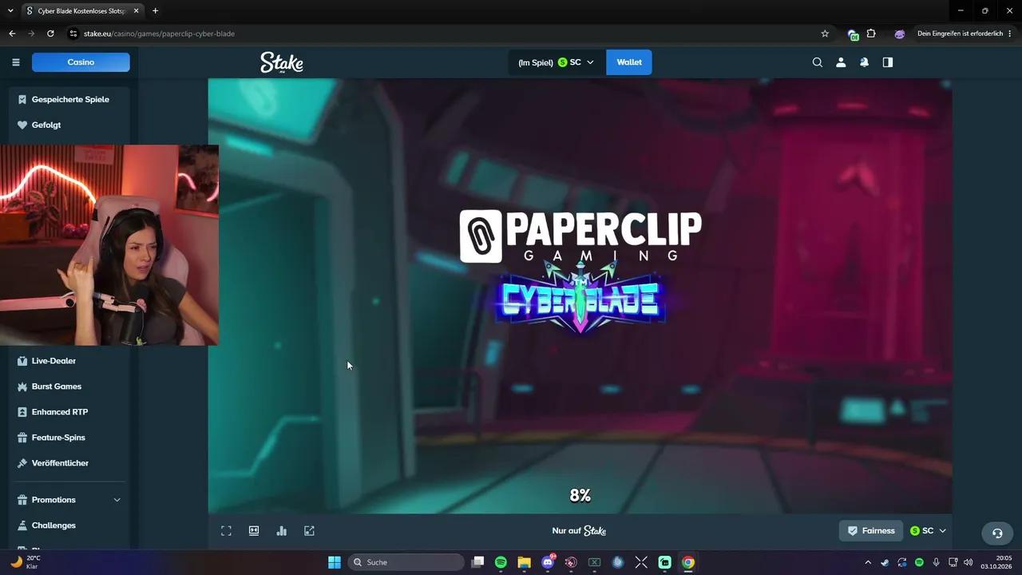Enter fullscreen mode for the game
Screen dimensions: 1022x575
226,531
